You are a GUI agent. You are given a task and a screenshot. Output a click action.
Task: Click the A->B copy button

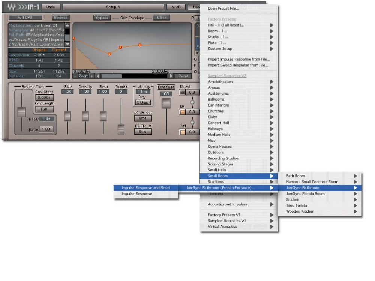pyautogui.click(x=176, y=7)
